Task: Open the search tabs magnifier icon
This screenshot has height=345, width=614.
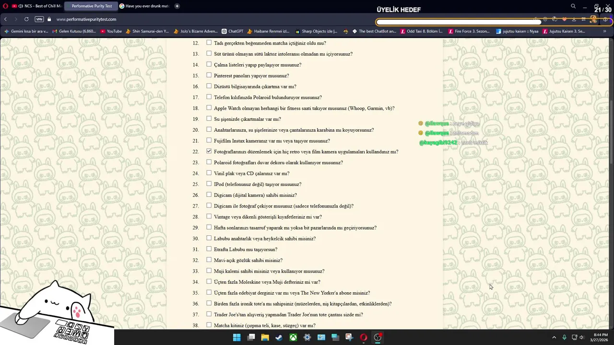Action: tap(573, 6)
